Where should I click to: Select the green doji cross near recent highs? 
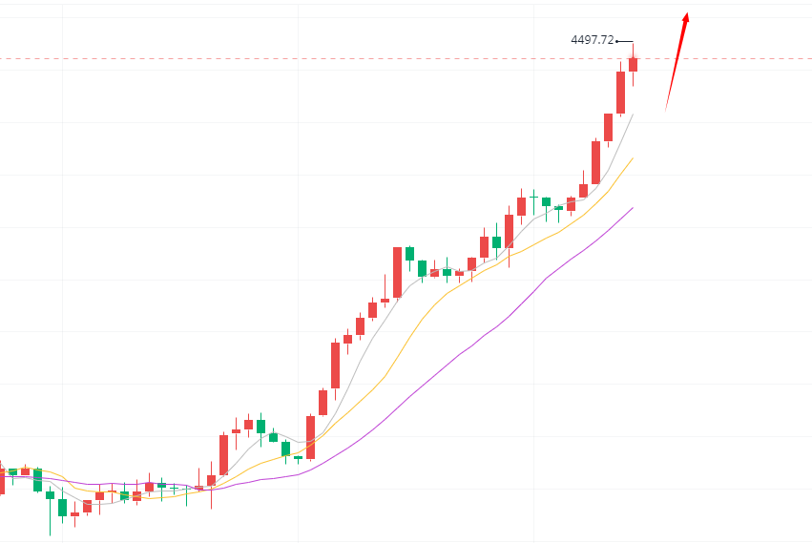coord(533,195)
